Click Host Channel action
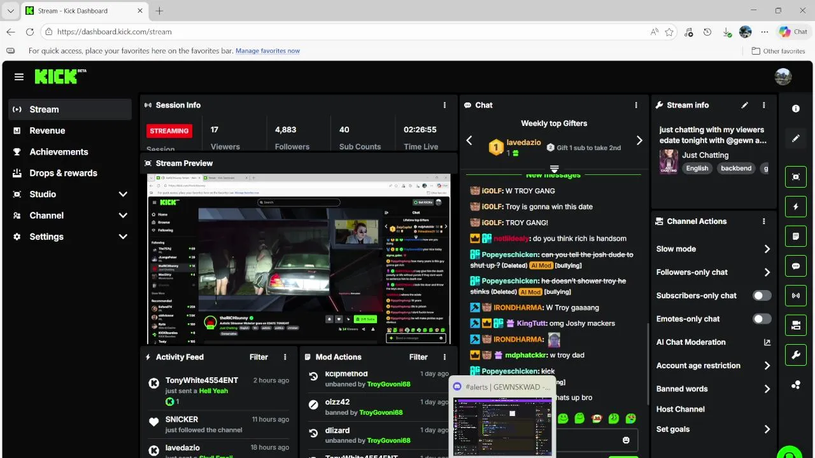 [681, 409]
